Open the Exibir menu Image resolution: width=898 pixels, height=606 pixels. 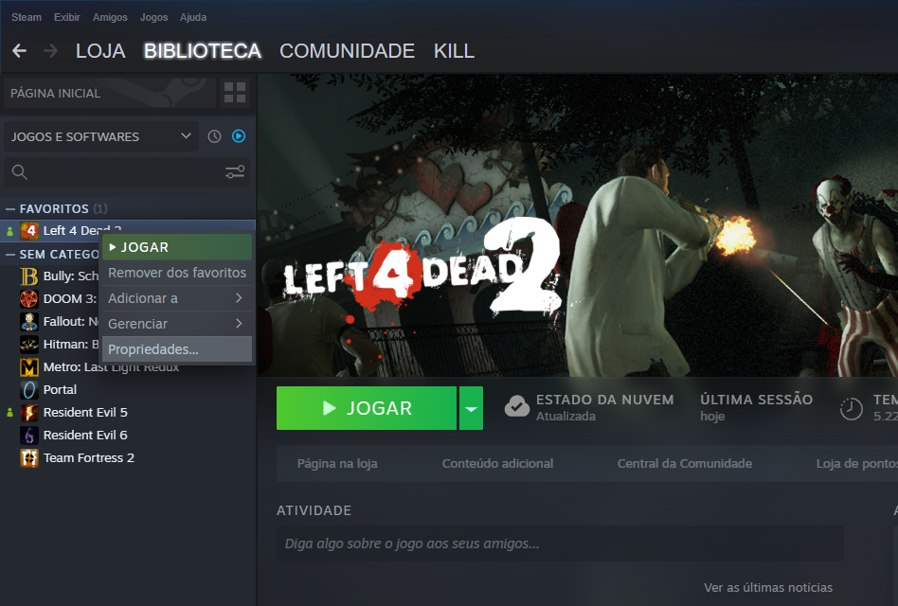[67, 17]
